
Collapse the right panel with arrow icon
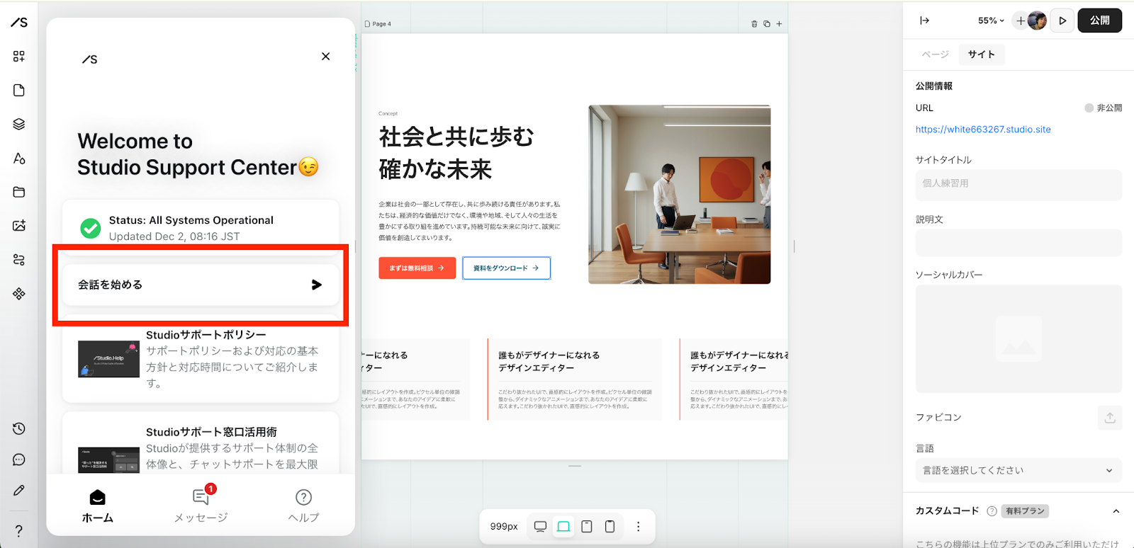tap(924, 21)
